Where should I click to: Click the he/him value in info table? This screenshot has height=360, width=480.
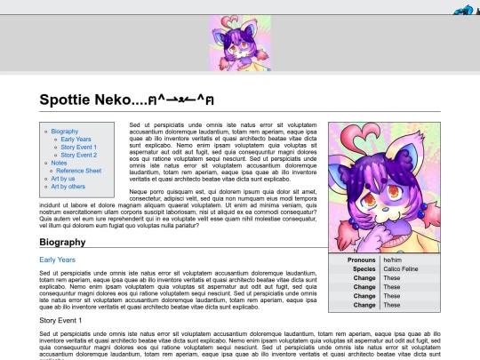[393, 260]
